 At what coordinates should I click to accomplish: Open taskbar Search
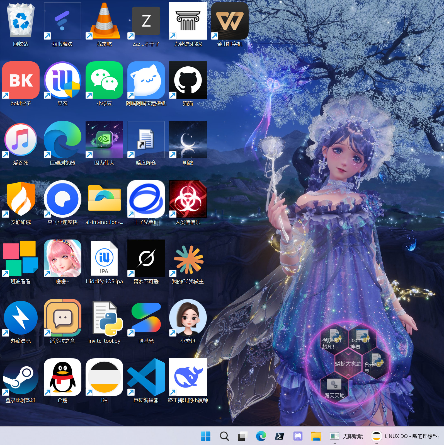click(224, 436)
